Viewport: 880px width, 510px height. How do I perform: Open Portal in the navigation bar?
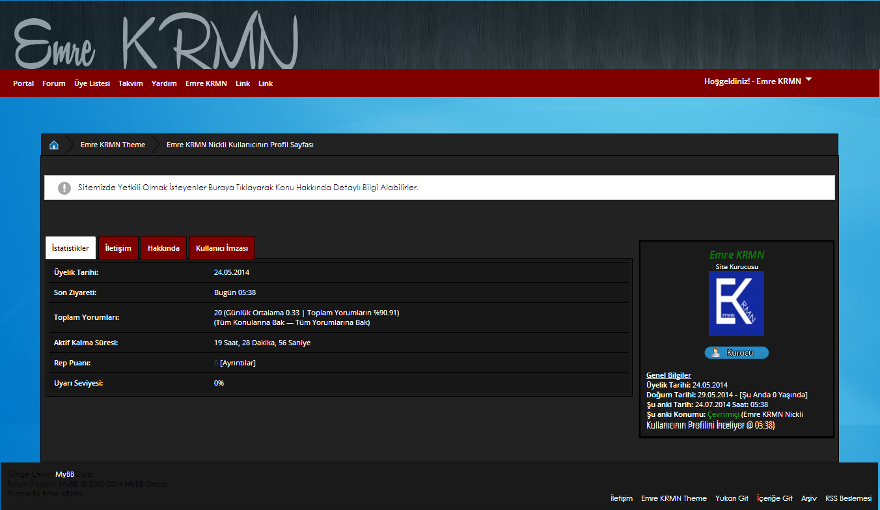[23, 83]
